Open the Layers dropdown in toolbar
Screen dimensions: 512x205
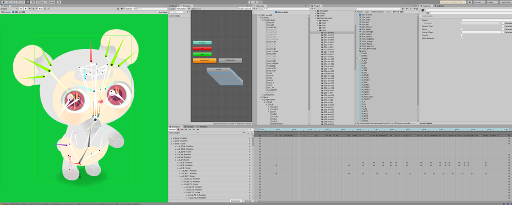(492, 2)
